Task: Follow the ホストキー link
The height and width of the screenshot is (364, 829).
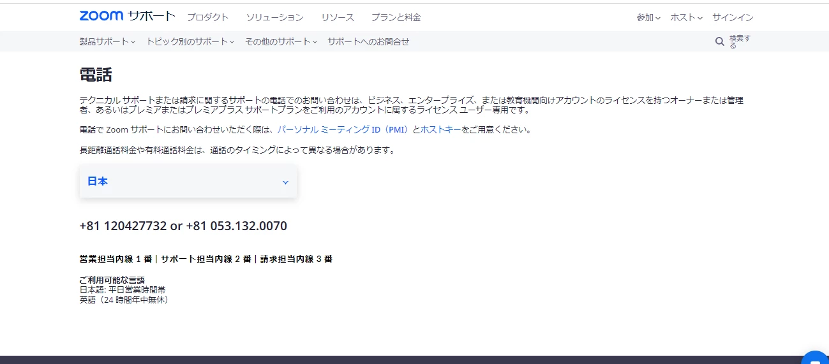Action: pyautogui.click(x=440, y=129)
